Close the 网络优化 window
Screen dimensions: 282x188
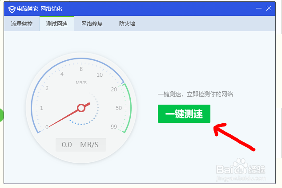point(269,8)
